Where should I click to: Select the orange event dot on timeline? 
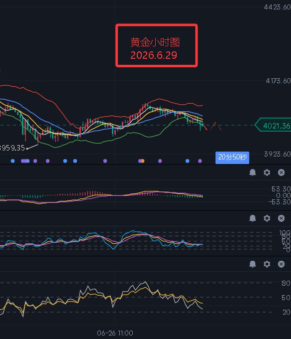(x=143, y=161)
